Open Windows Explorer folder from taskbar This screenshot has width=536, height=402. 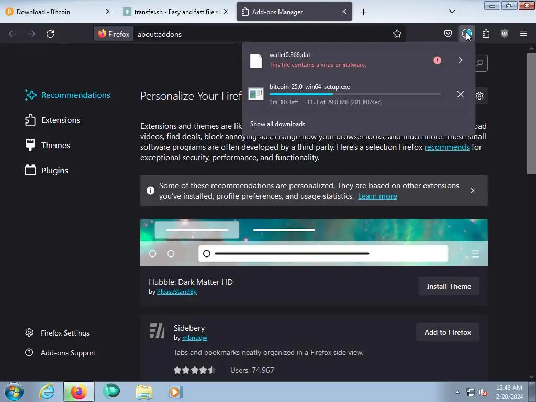(x=144, y=392)
